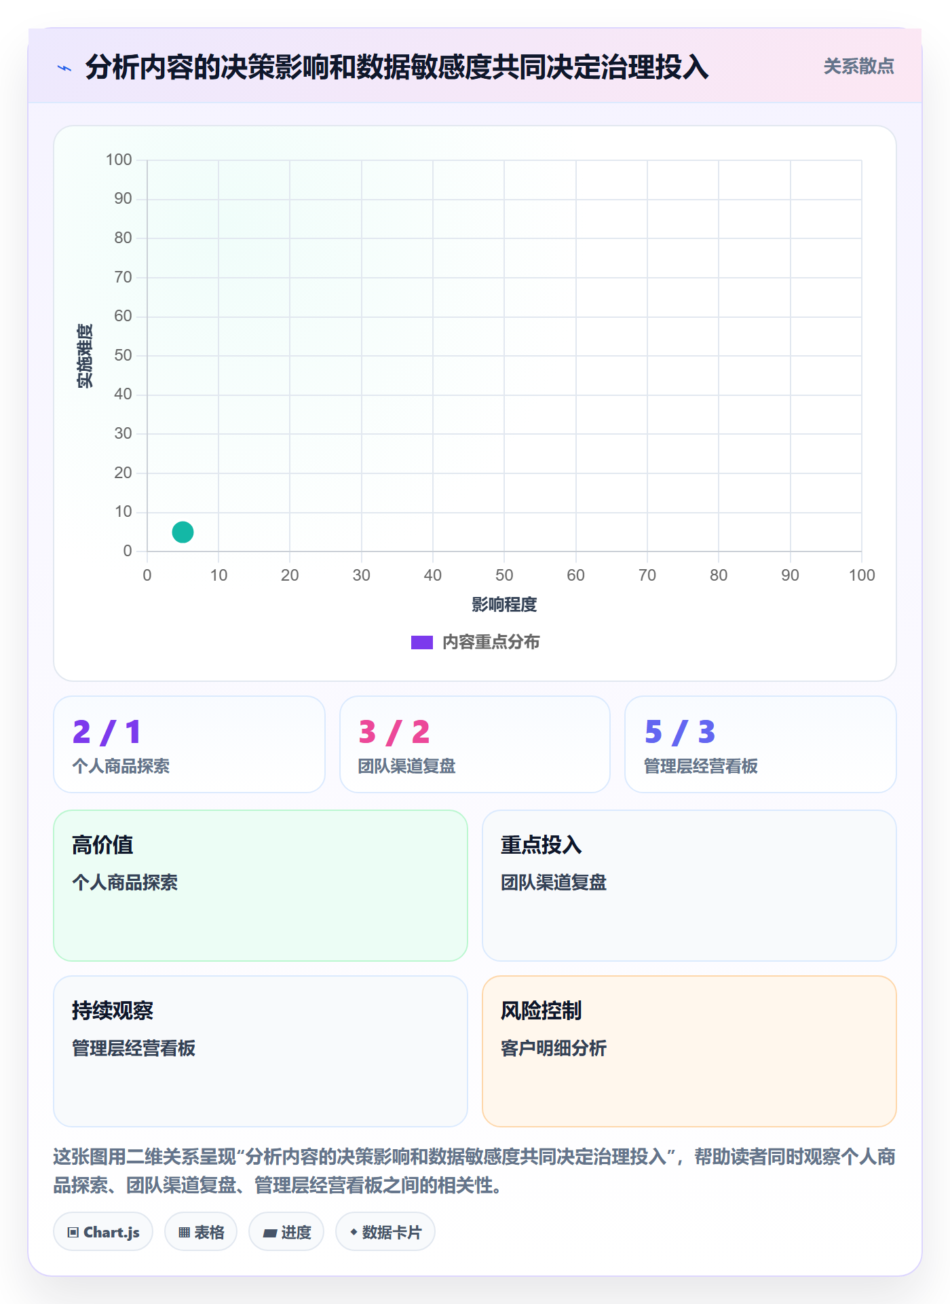Click the Chart.js tag's square icon
Screen dimensions: 950x1304
[x=73, y=1233]
